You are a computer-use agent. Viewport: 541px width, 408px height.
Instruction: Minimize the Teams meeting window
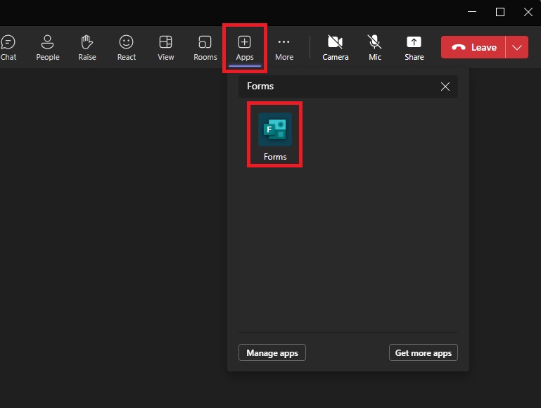(x=472, y=12)
